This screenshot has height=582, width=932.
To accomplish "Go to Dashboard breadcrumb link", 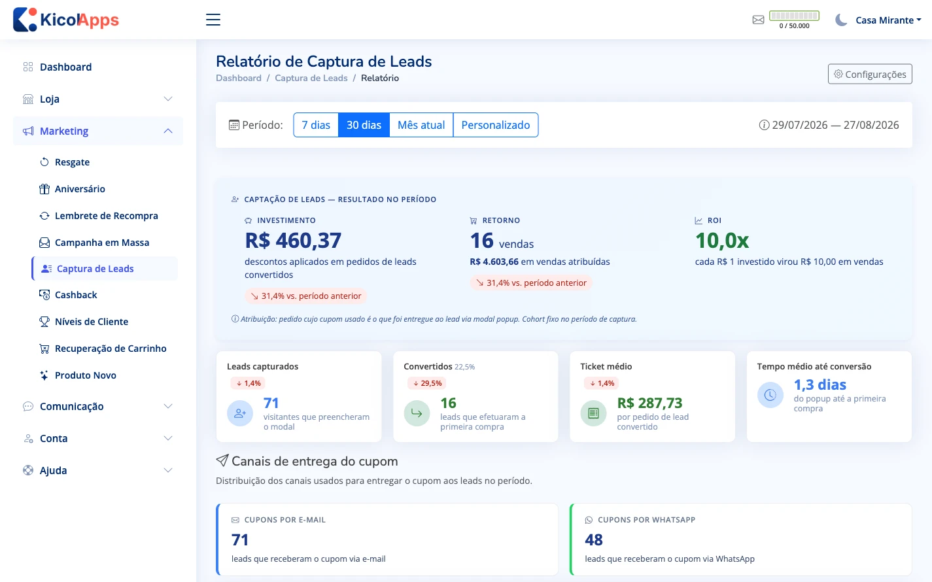I will (239, 78).
